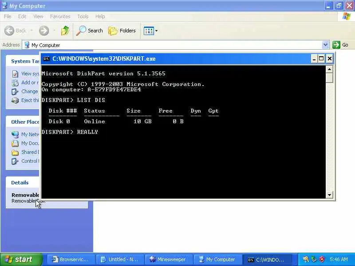Click the DISKPART scrollbar thumb
This screenshot has height=266, width=355.
pos(329,78)
